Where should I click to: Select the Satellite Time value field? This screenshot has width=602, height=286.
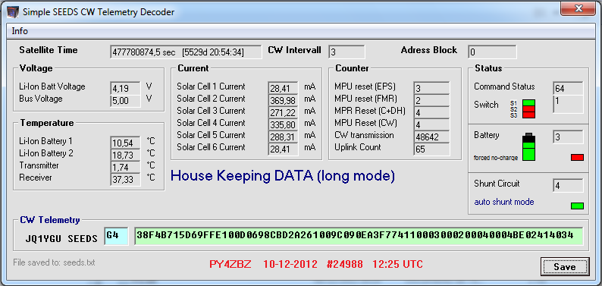(186, 52)
